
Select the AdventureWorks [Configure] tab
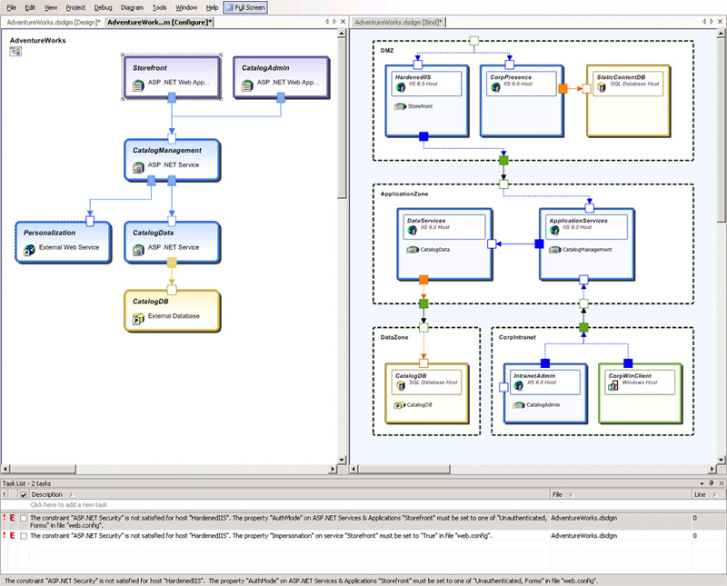click(x=159, y=22)
